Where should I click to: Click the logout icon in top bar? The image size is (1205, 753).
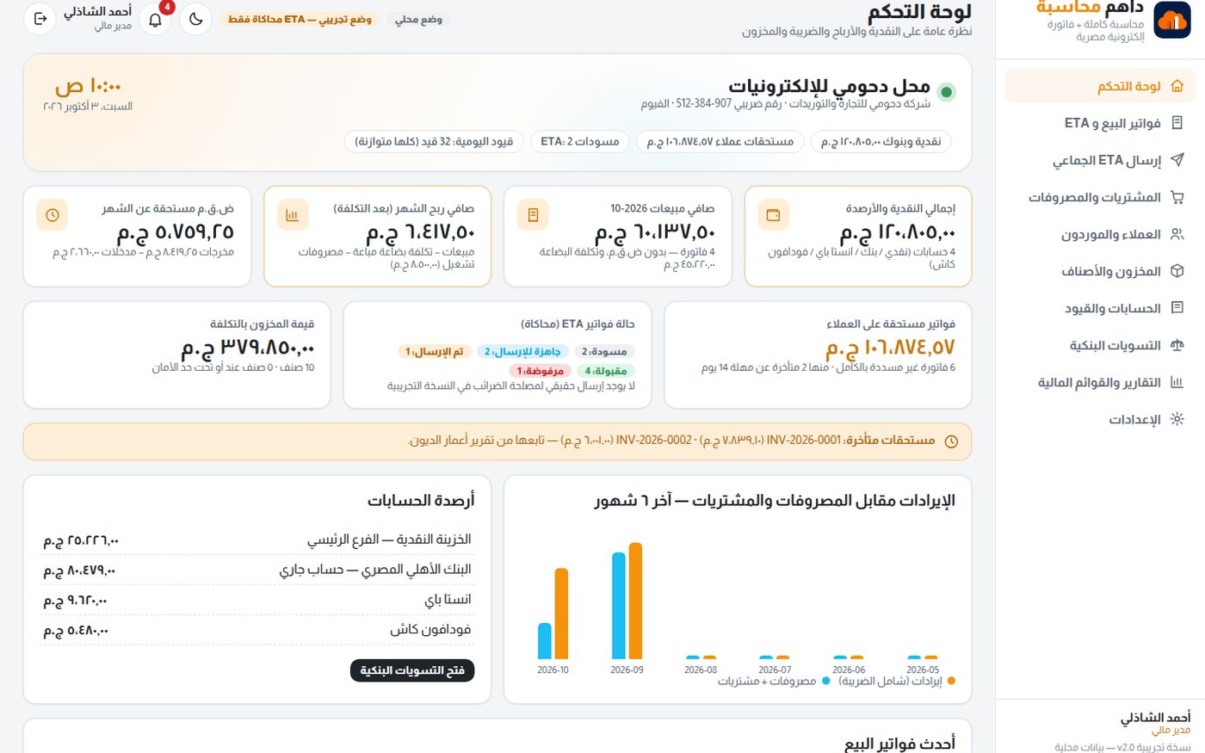pyautogui.click(x=40, y=18)
